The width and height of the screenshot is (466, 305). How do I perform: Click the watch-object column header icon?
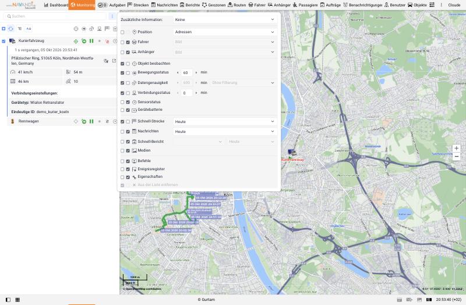click(76, 29)
